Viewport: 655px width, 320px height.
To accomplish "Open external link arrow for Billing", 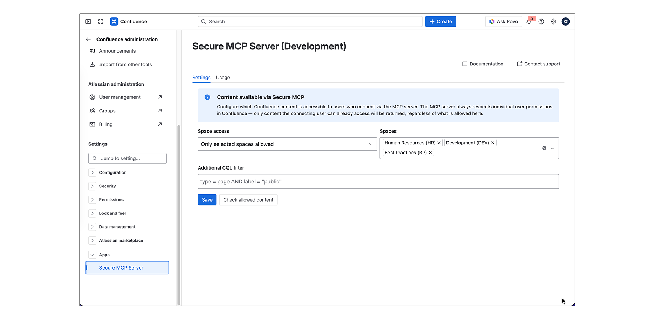I will click(x=160, y=124).
